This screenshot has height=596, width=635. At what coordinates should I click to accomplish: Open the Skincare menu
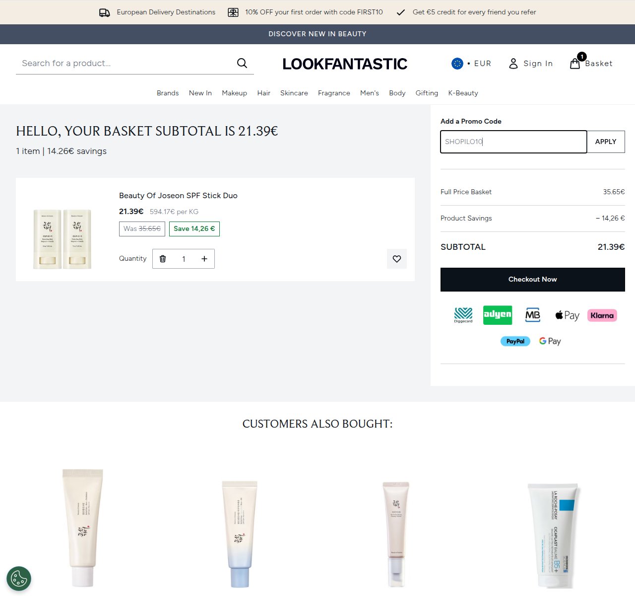point(294,93)
